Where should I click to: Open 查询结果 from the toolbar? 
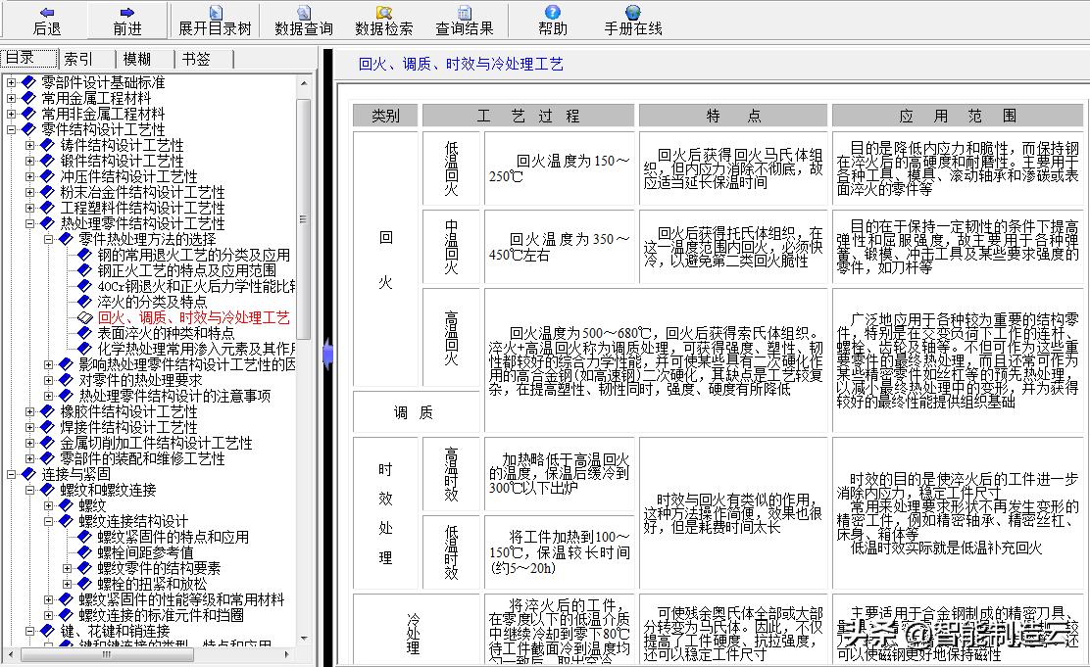click(465, 19)
